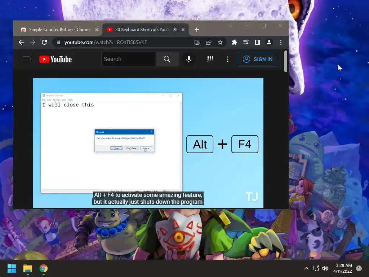The image size is (369, 277).
Task: Open Chrome's three-dot menu
Action: pyautogui.click(x=281, y=42)
